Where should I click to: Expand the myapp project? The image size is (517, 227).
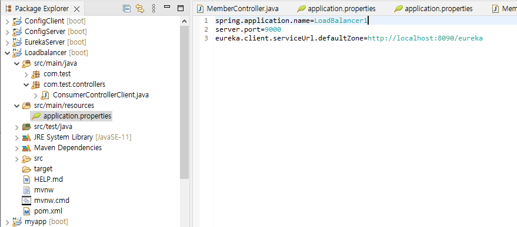click(x=8, y=222)
